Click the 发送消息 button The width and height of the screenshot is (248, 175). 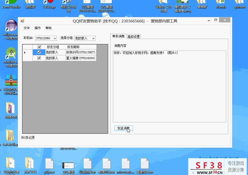(x=124, y=128)
